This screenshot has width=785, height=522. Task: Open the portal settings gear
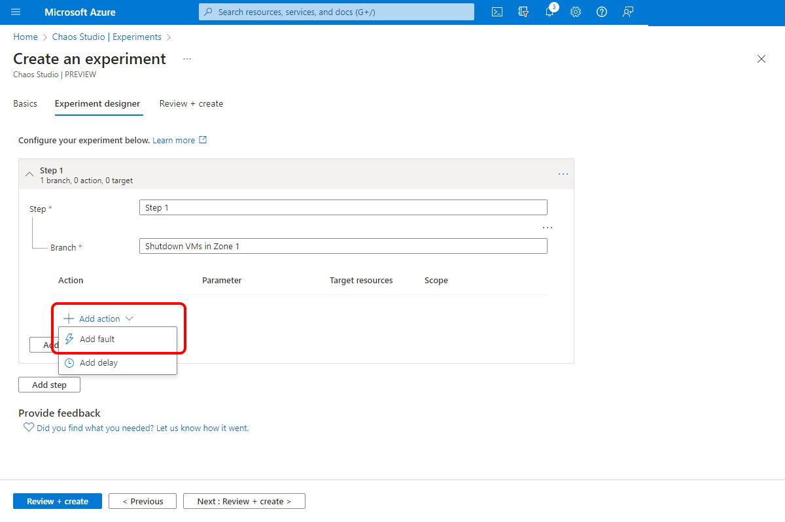point(575,12)
